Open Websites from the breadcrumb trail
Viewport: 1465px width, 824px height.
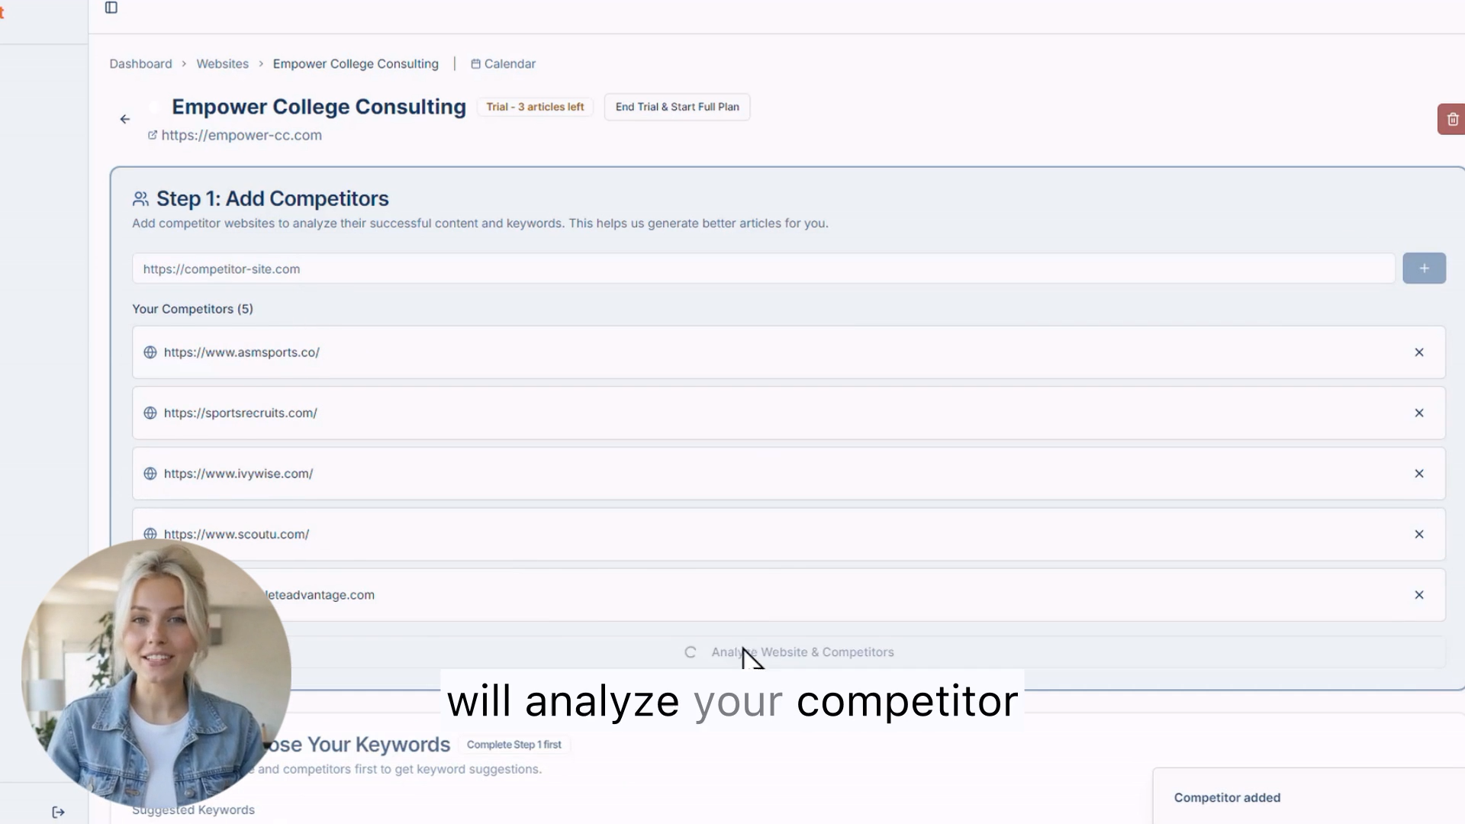[222, 63]
